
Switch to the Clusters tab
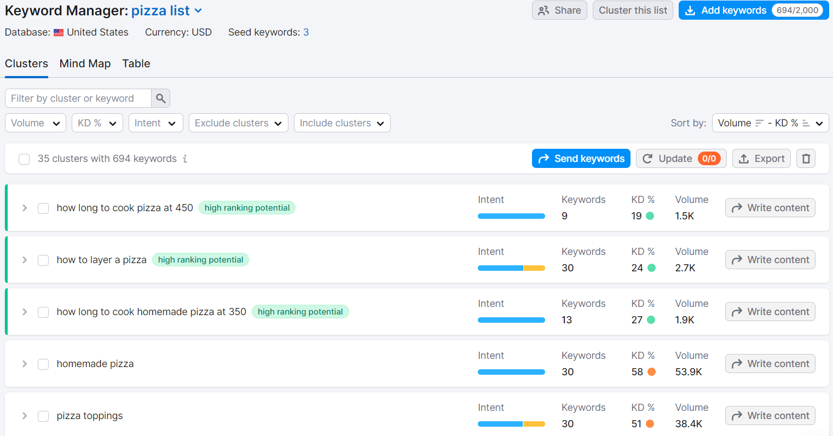click(x=26, y=64)
